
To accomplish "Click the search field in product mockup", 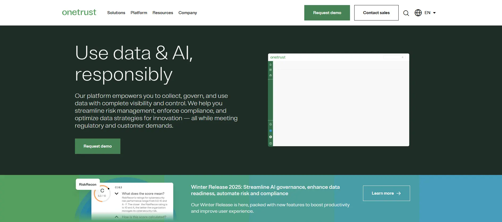I will [394, 57].
